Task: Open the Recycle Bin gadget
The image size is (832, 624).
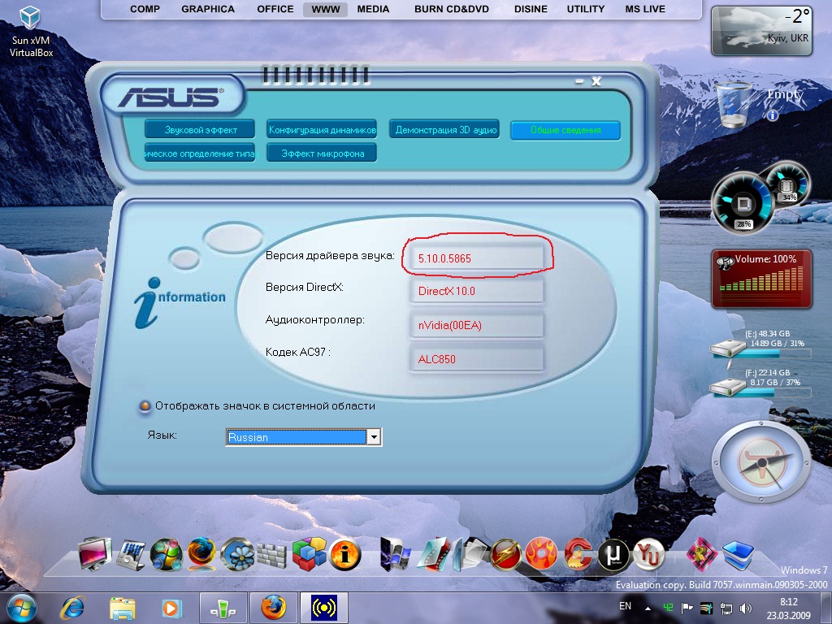Action: point(734,105)
